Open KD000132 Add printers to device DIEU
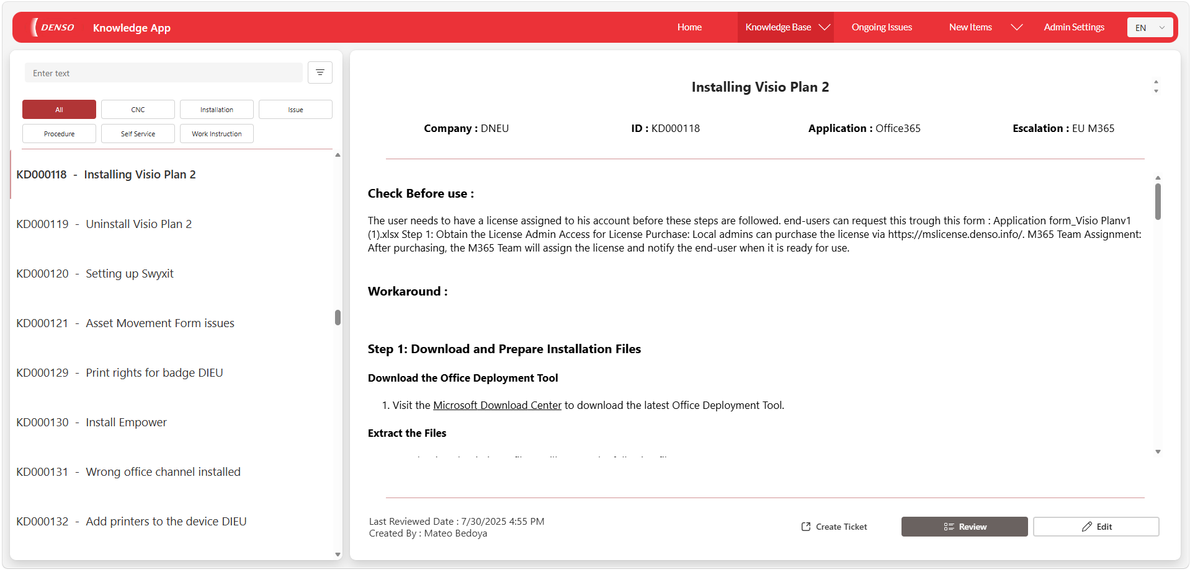Screen dimensions: 1190x570 [171, 522]
